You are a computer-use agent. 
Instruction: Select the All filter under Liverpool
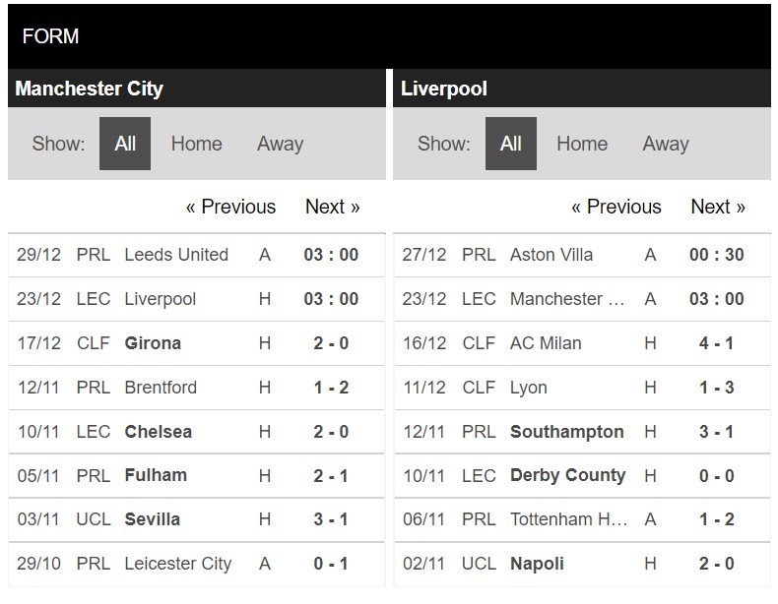(510, 144)
